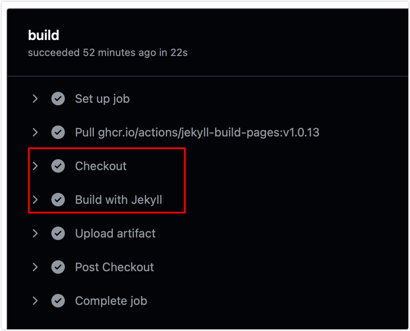
Task: Open the Build with Jekyll step label
Action: (x=118, y=200)
